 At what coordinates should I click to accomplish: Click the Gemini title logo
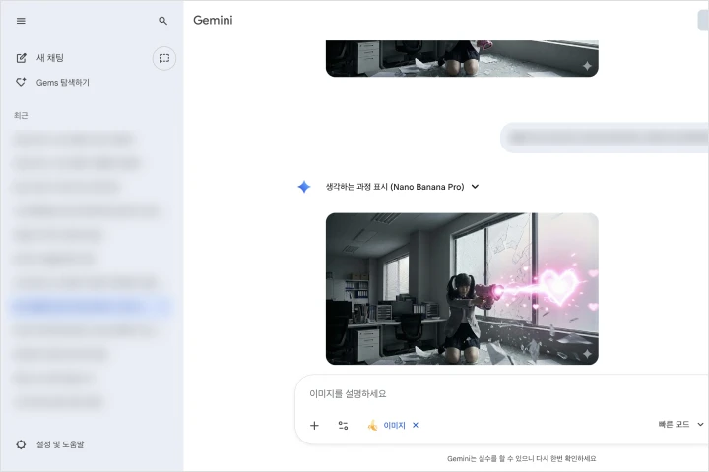coord(213,21)
